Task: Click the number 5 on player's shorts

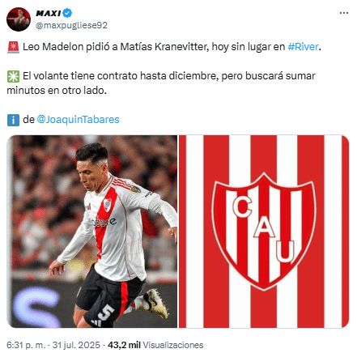Action: coord(105,313)
